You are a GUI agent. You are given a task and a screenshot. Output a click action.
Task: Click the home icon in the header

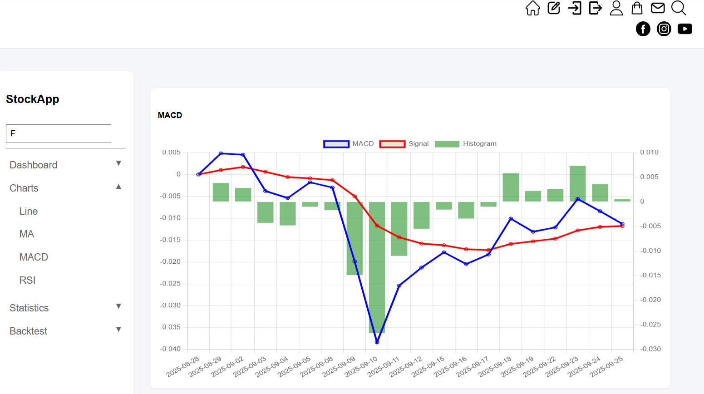tap(533, 8)
